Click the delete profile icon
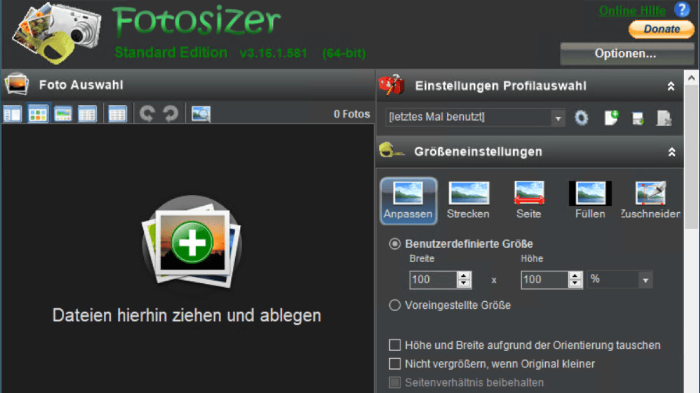The width and height of the screenshot is (700, 393). click(x=664, y=117)
